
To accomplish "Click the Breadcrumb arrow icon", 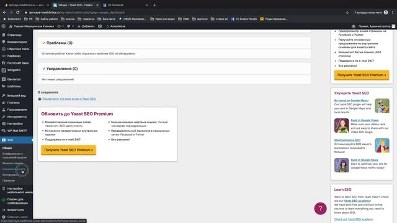I will pyautogui.click(x=4, y=210).
